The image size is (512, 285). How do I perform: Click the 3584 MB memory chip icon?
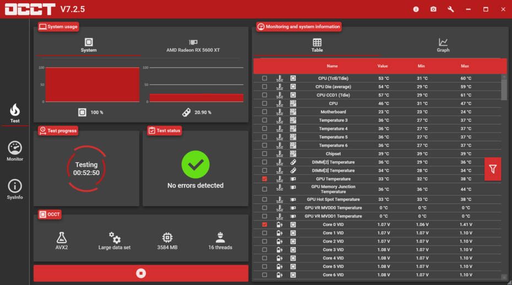tap(167, 238)
